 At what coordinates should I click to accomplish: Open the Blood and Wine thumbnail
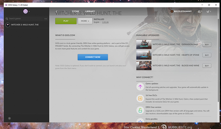pos(144,65)
